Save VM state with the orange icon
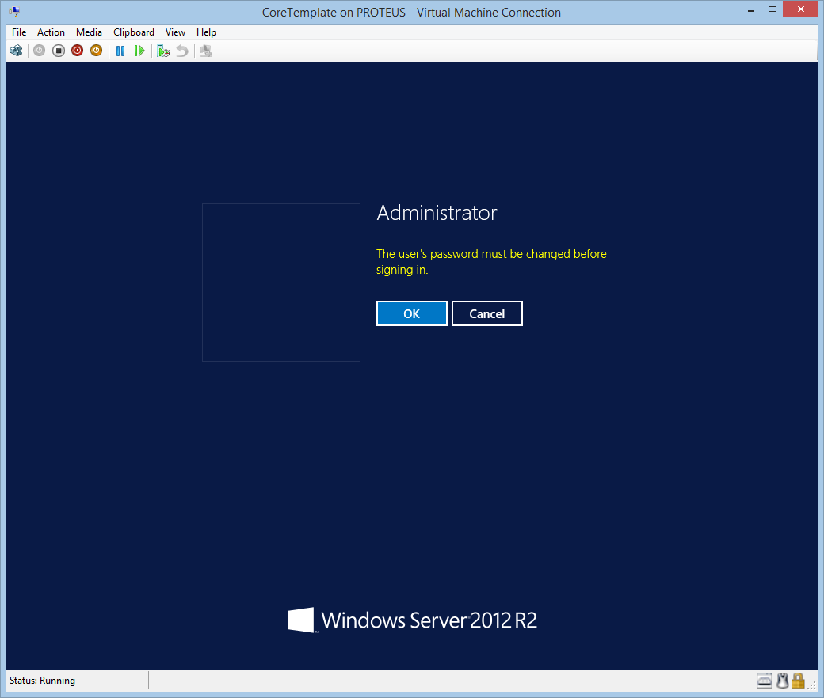The width and height of the screenshot is (824, 698). [x=96, y=51]
